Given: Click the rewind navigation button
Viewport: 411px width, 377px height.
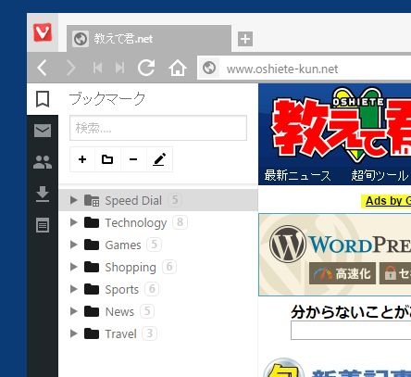Looking at the screenshot, I should click(97, 68).
